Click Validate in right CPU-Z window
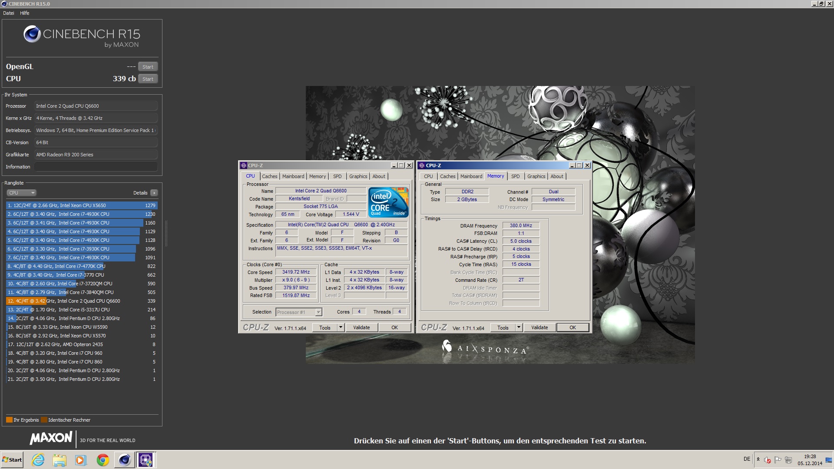Screen dimensions: 834x469 (539, 328)
